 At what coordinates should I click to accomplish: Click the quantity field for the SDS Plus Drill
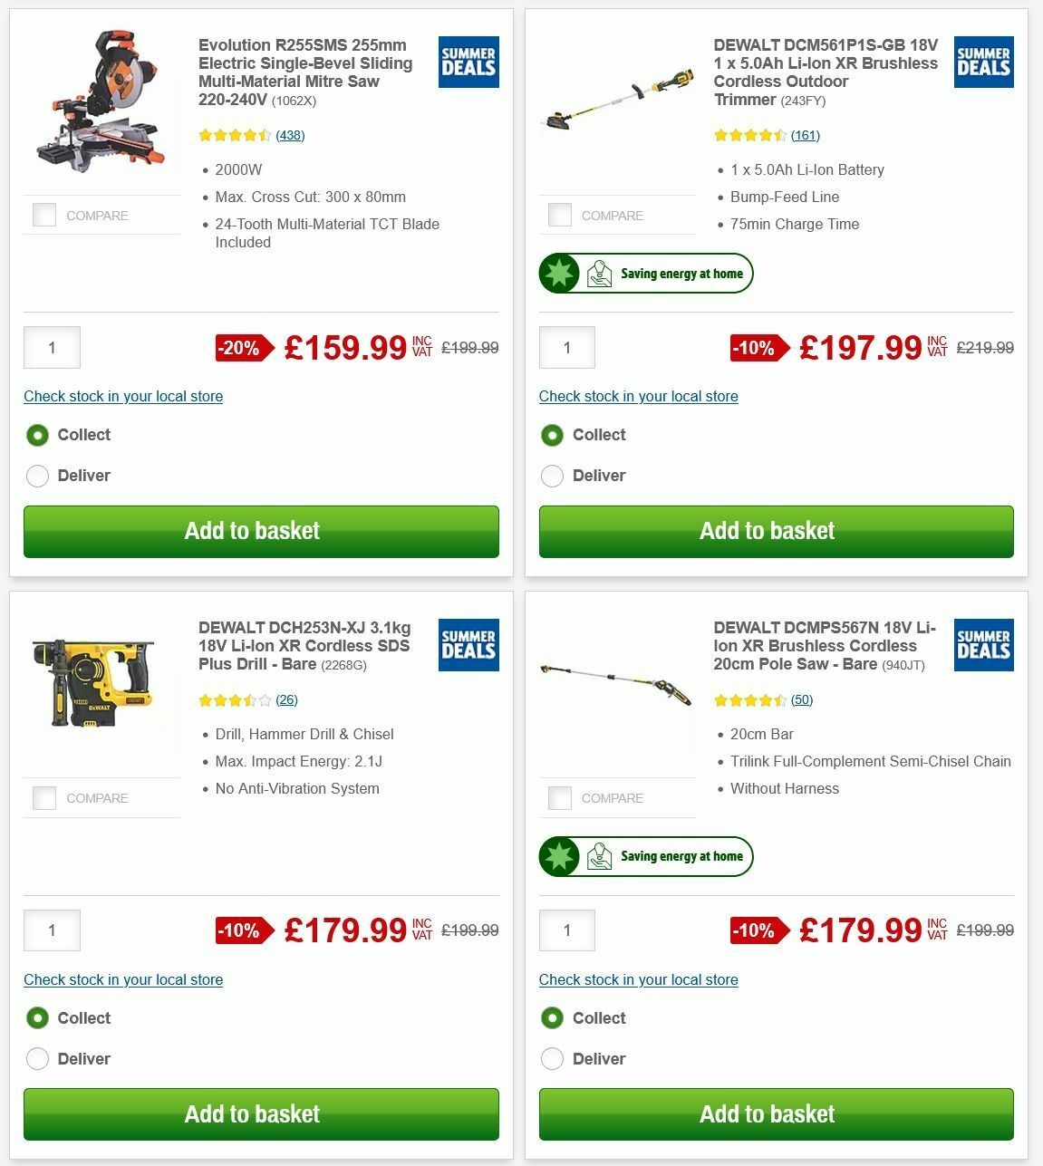pyautogui.click(x=52, y=930)
